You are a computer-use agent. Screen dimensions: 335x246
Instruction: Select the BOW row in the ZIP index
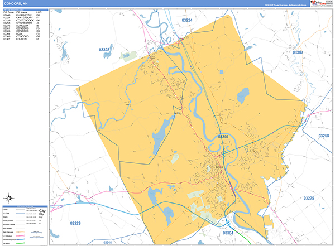pyautogui.click(x=22, y=33)
